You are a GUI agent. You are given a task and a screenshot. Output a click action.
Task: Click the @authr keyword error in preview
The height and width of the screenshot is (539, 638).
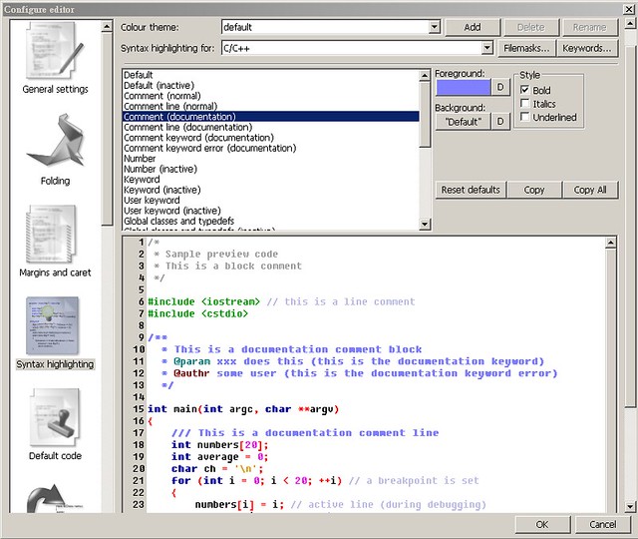pos(191,373)
